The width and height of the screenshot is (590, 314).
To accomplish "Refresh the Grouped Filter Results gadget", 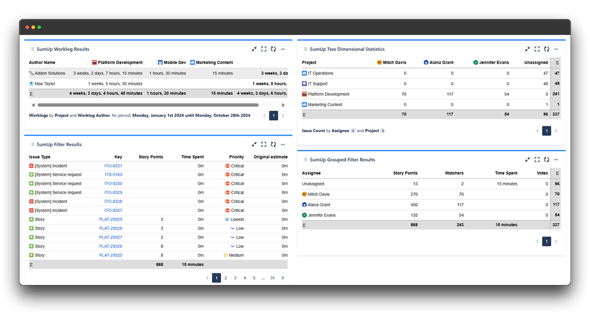I will click(x=547, y=159).
